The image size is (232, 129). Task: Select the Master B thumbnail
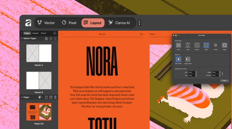tap(39, 81)
